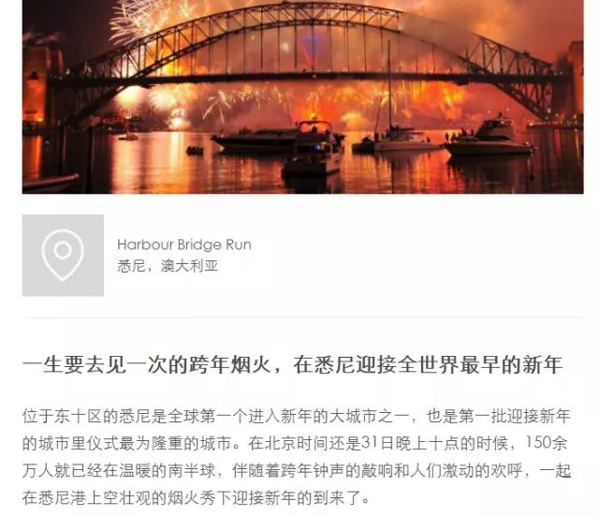This screenshot has width=599, height=516.
Task: Click the center cabin yacht in photo
Action: click(314, 149)
